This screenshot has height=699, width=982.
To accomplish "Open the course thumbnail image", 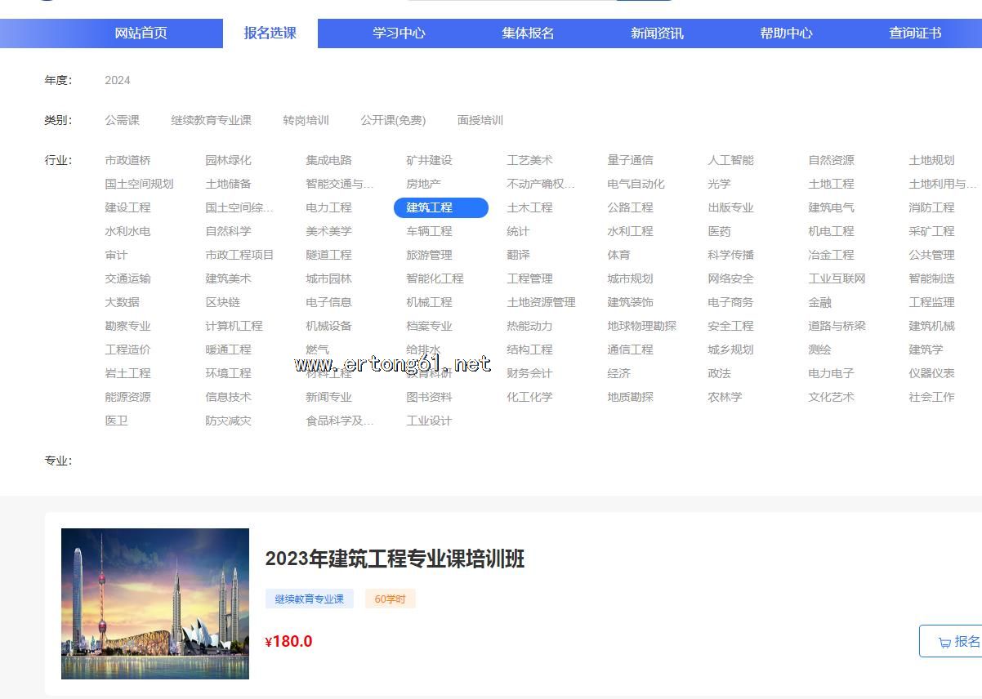I will [x=155, y=603].
